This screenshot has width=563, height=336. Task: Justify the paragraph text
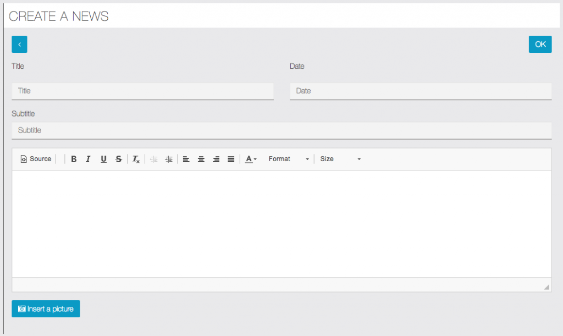click(x=231, y=159)
